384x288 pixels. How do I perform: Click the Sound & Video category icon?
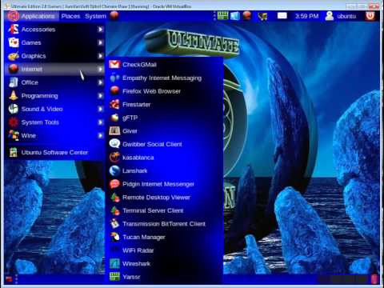[14, 109]
